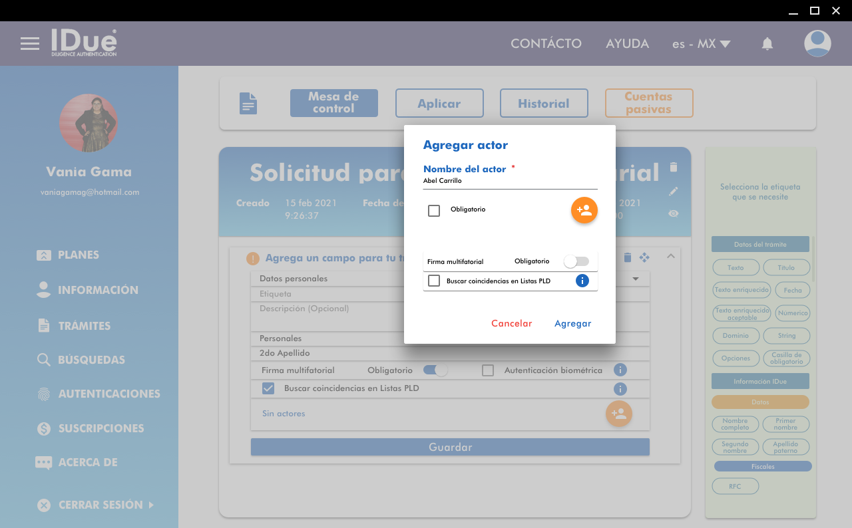This screenshot has height=528, width=852.
Task: Go to Suscripciones in sidebar
Action: (x=101, y=428)
